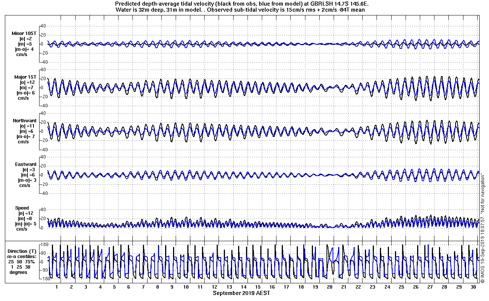489x301 pixels.
Task: Click the '20' tick of the Speed panel
Action: tap(43, 219)
